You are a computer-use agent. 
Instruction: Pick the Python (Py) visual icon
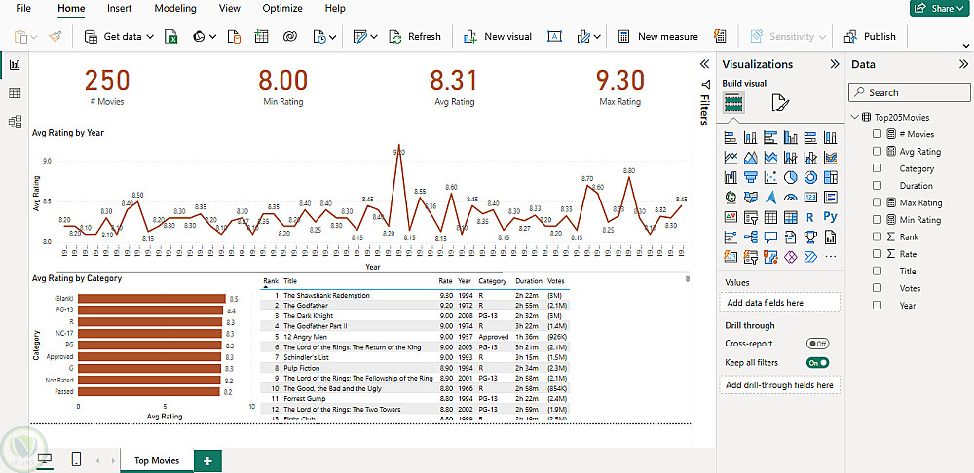point(831,217)
